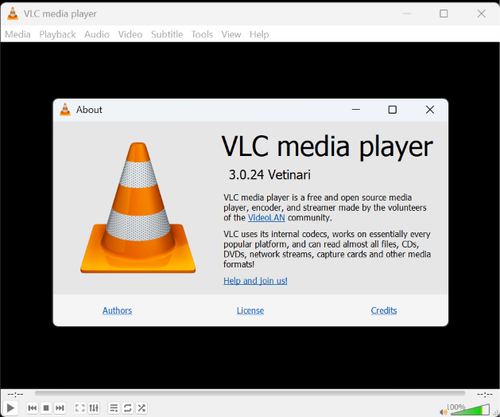Maximize the About dialog
Screen dimensions: 500x417
pyautogui.click(x=392, y=110)
